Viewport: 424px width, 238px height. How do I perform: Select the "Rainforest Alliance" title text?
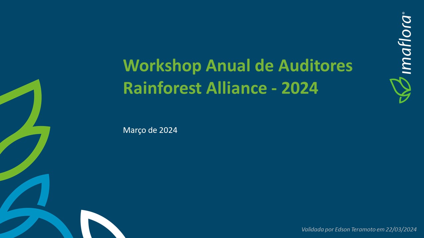194,88
